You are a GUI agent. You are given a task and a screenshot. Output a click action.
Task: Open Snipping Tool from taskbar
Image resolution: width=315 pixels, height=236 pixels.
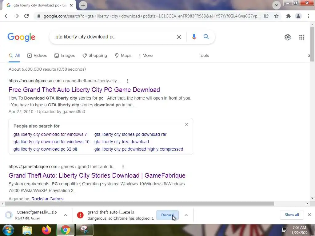click(85, 230)
